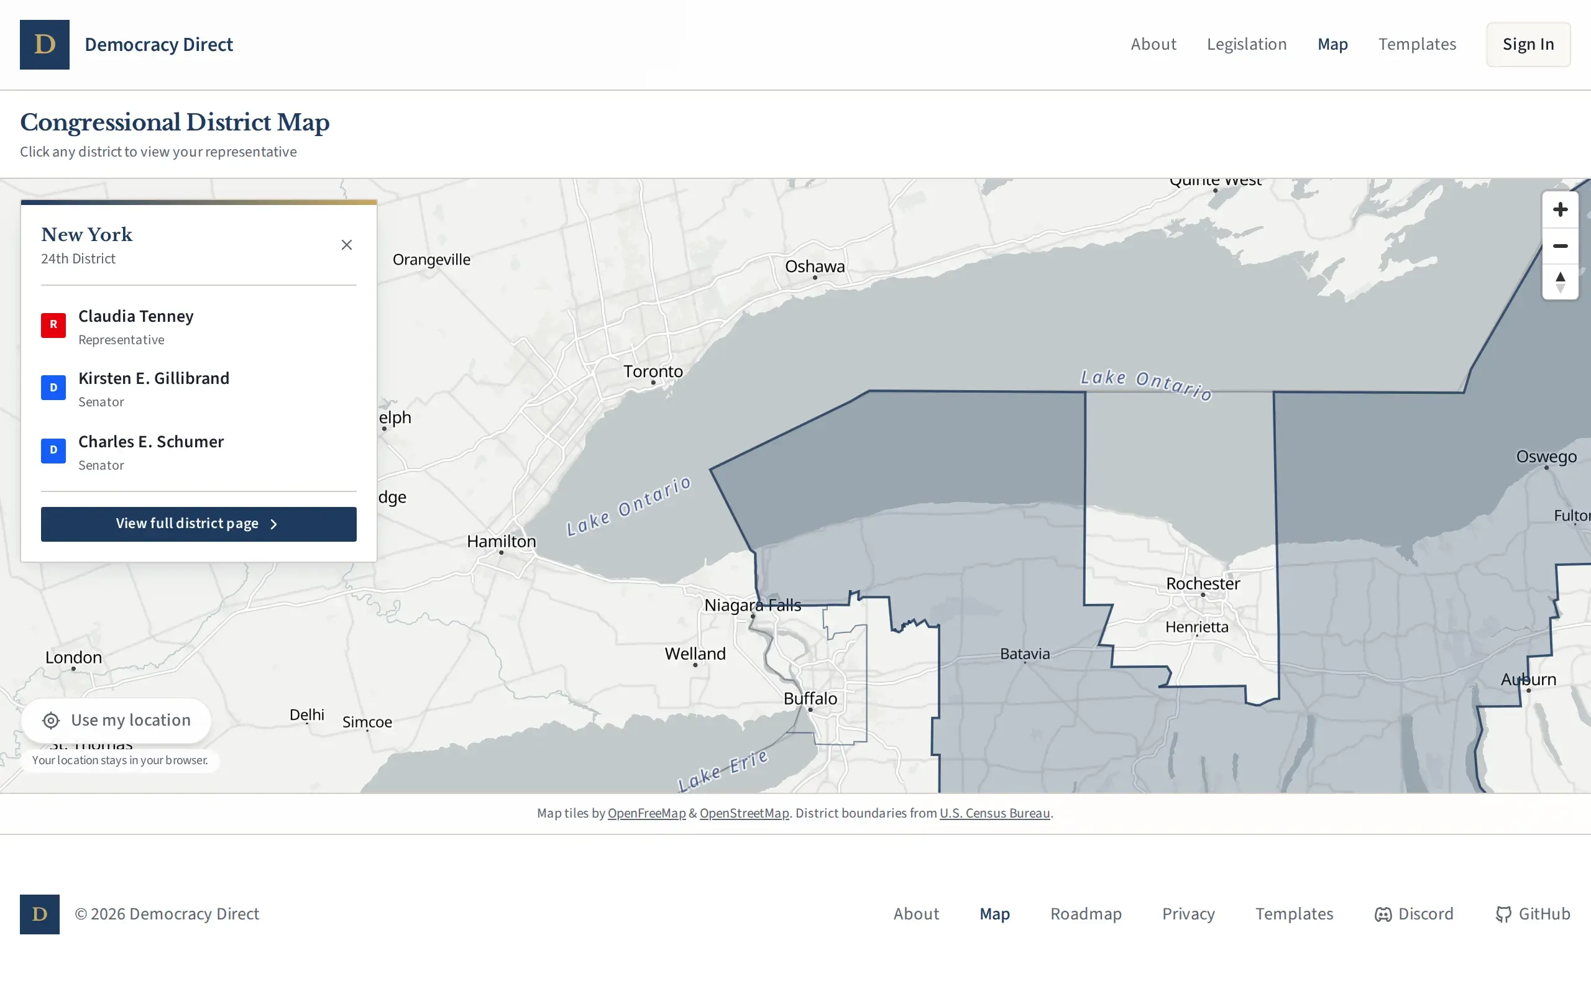Click the blue D badge beside Kirsten E. Gillibrand
The image size is (1591, 994).
(53, 387)
